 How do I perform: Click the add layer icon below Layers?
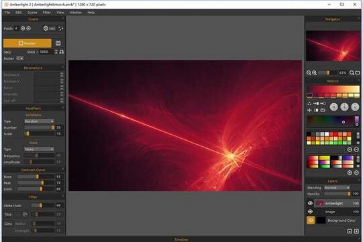(350, 231)
